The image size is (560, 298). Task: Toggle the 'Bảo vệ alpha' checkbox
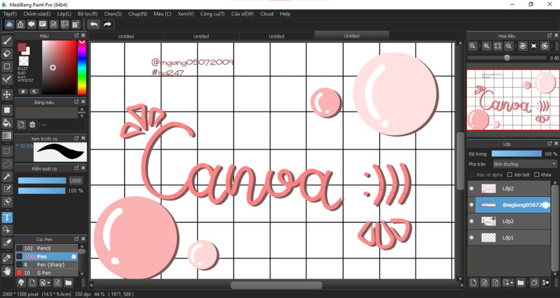tap(472, 175)
